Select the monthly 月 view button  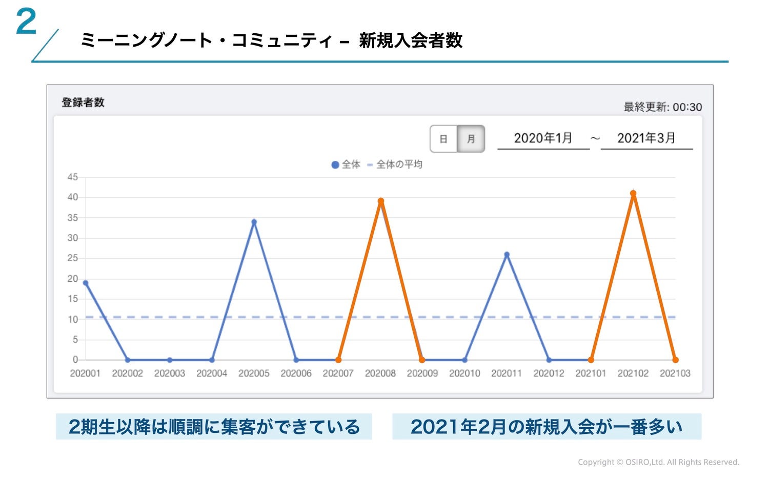(x=471, y=139)
